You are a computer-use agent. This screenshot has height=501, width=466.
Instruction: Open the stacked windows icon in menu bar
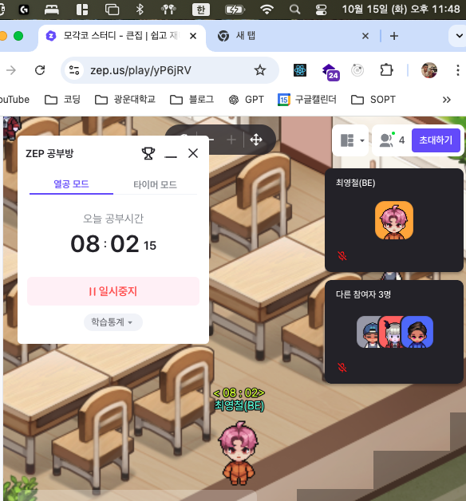pyautogui.click(x=112, y=10)
